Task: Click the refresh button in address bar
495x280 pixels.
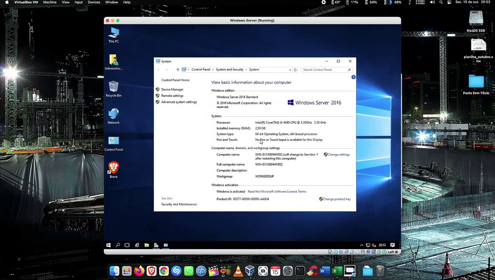Action: tap(295, 70)
